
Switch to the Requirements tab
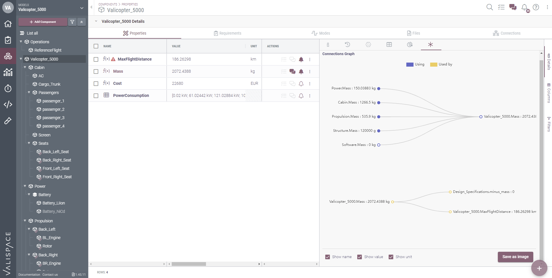[227, 33]
